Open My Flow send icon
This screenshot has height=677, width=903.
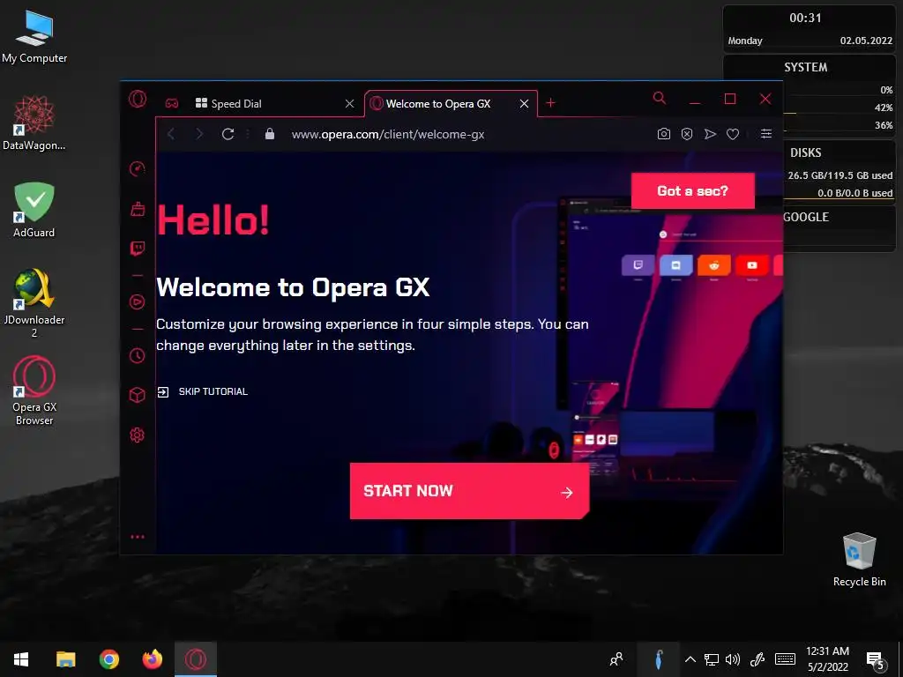(710, 134)
